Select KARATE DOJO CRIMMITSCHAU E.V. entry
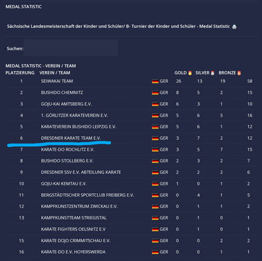Image resolution: width=262 pixels, height=261 pixels. tap(76, 241)
